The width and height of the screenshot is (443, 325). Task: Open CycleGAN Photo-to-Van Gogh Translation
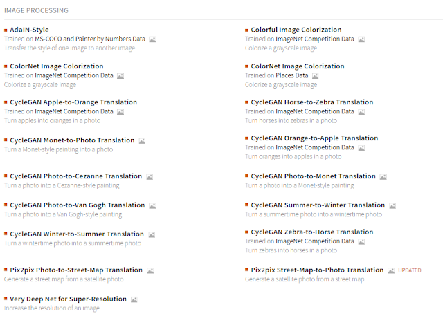tap(77, 205)
